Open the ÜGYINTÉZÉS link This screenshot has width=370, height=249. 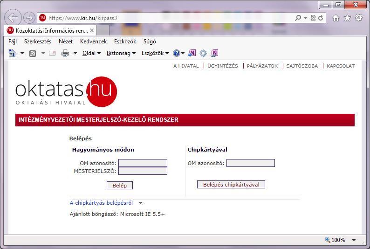[x=223, y=66]
